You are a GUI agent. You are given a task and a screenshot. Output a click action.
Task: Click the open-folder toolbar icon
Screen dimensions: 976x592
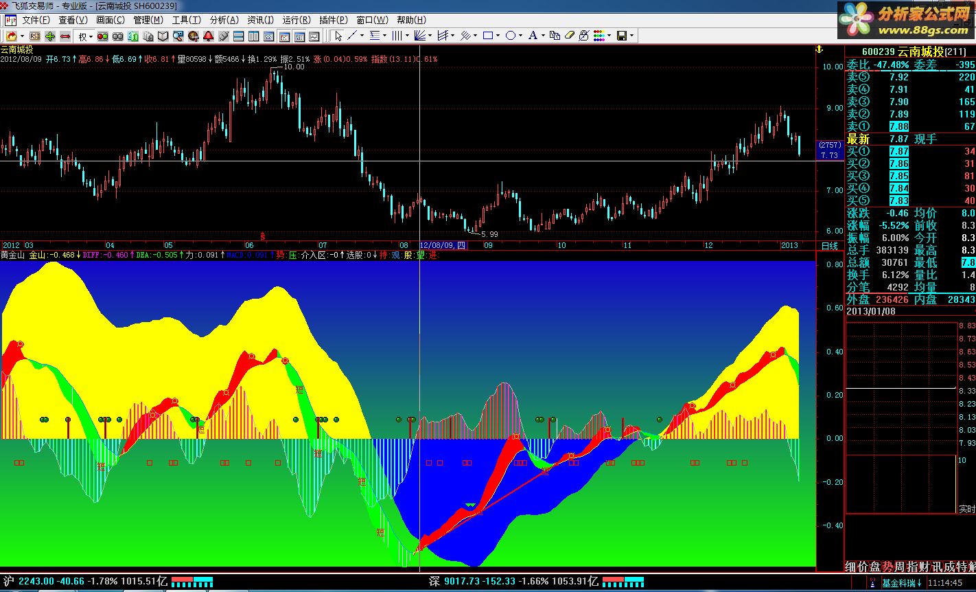[12, 36]
